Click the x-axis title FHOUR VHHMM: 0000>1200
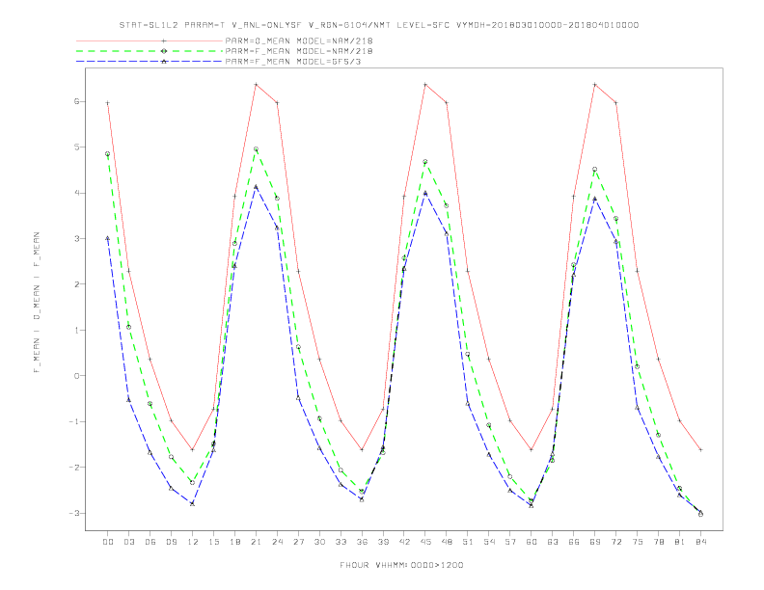Image resolution: width=764 pixels, height=590 pixels. [401, 565]
